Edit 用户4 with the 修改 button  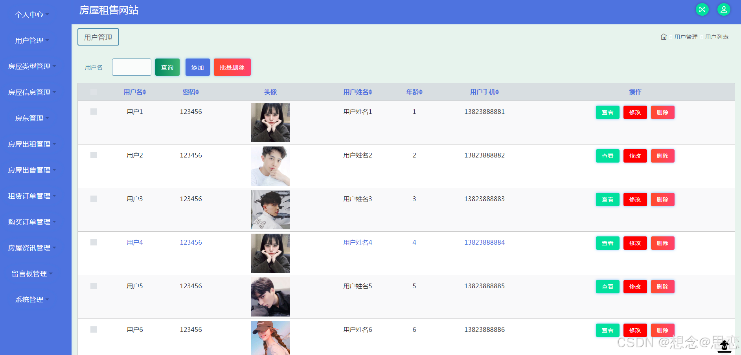(x=635, y=243)
